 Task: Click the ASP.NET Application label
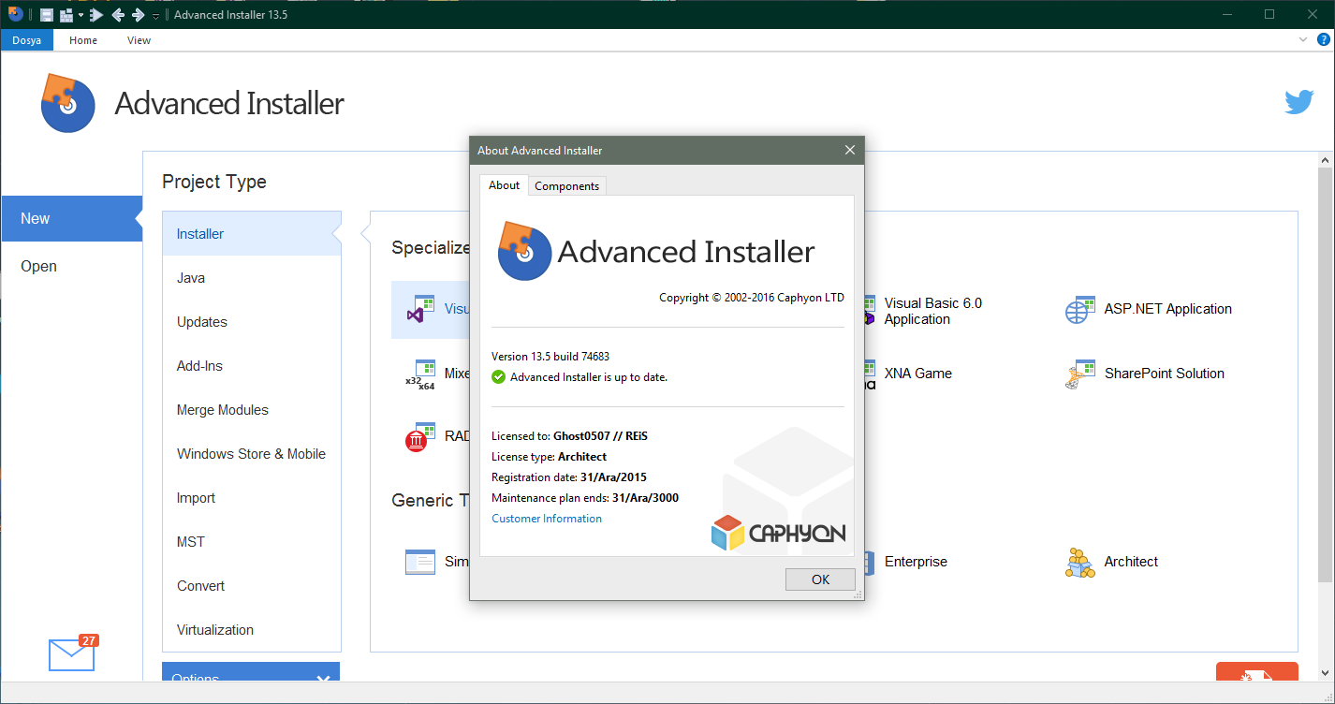[x=1167, y=309]
